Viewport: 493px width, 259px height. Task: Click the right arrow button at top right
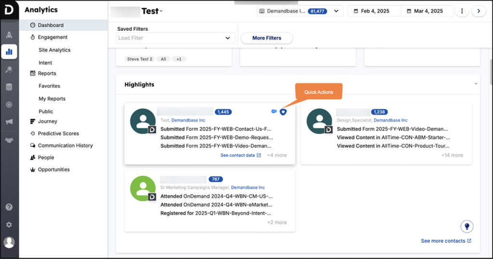[x=479, y=11]
